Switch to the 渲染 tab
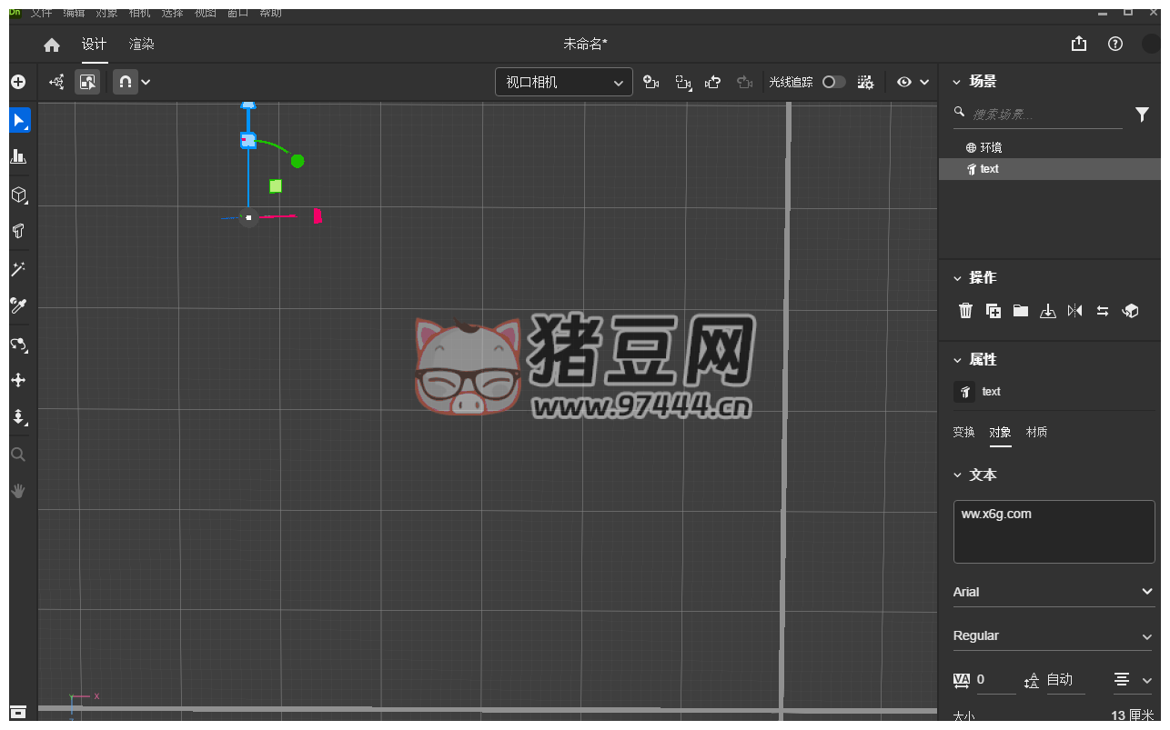The image size is (1170, 730). [x=141, y=43]
